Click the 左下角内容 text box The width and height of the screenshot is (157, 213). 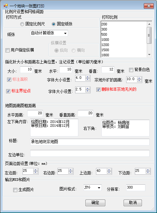coord(54,127)
